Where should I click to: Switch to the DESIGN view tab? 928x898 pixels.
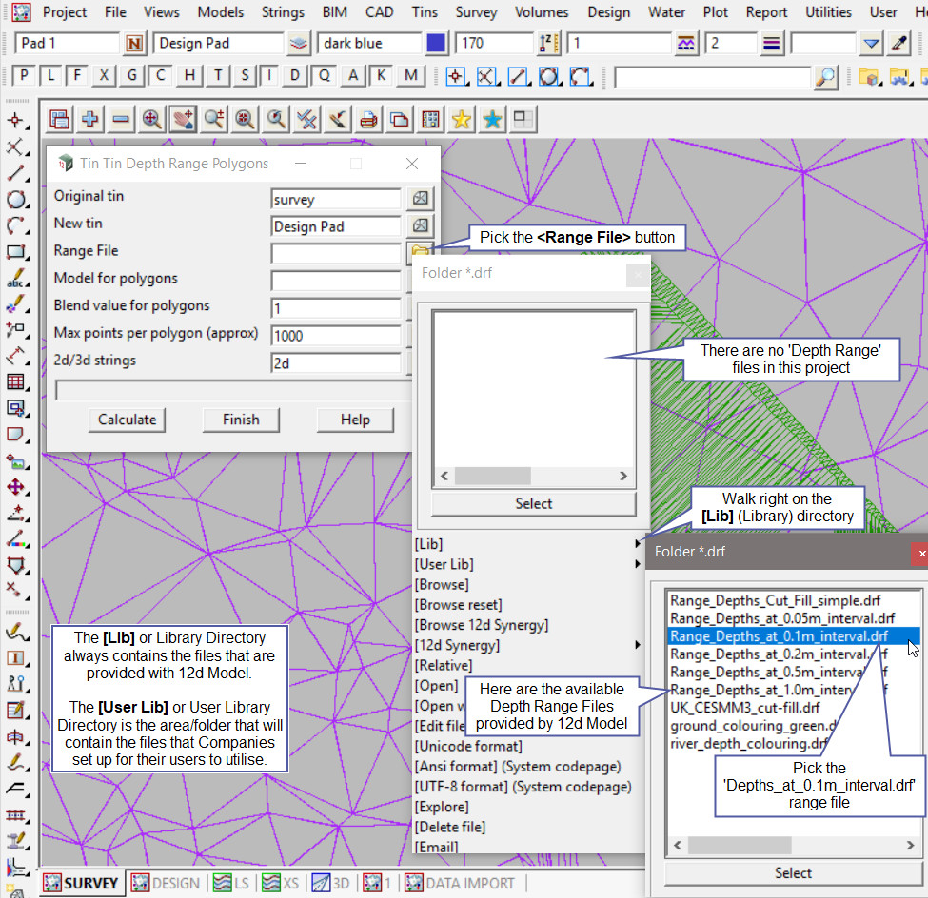coord(167,883)
